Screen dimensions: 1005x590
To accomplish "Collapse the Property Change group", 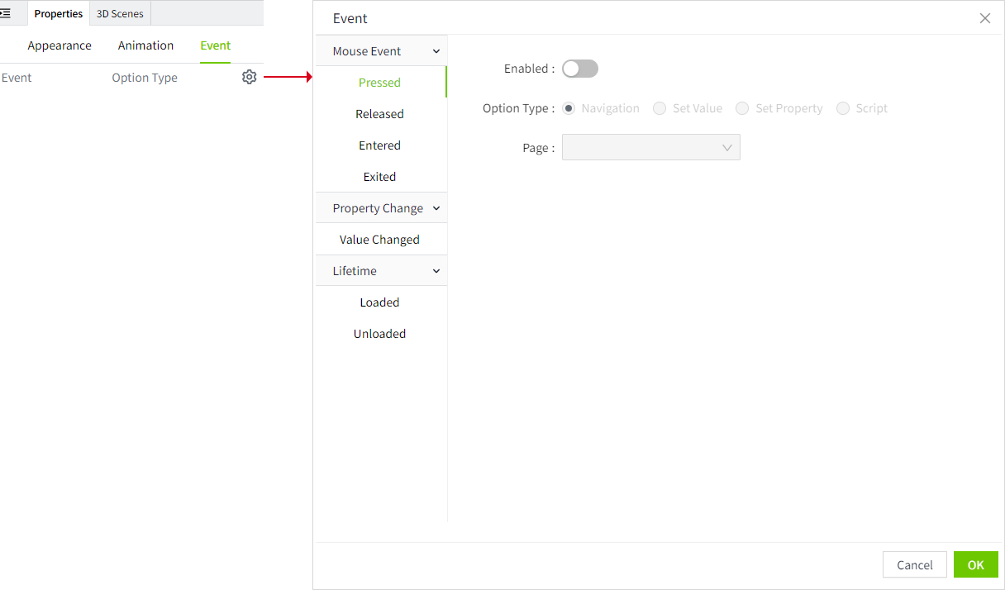I will (436, 208).
